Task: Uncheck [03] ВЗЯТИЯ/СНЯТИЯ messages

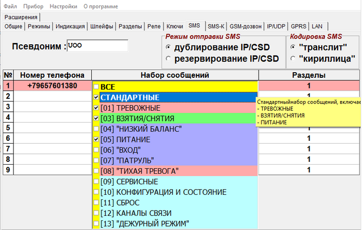Action: (96, 119)
